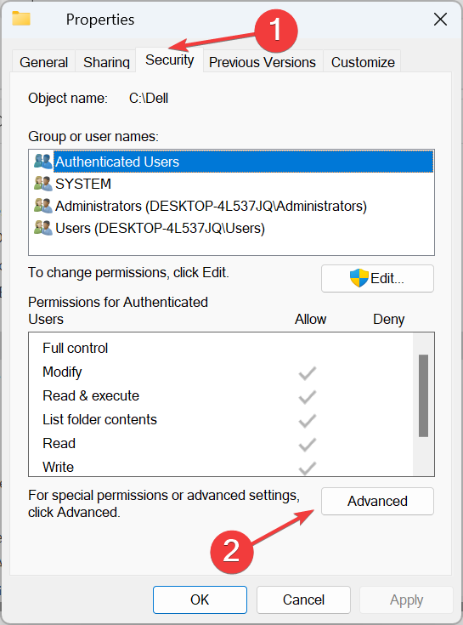Click the Modify allow checkmark
Image resolution: width=463 pixels, height=625 pixels.
click(x=308, y=373)
